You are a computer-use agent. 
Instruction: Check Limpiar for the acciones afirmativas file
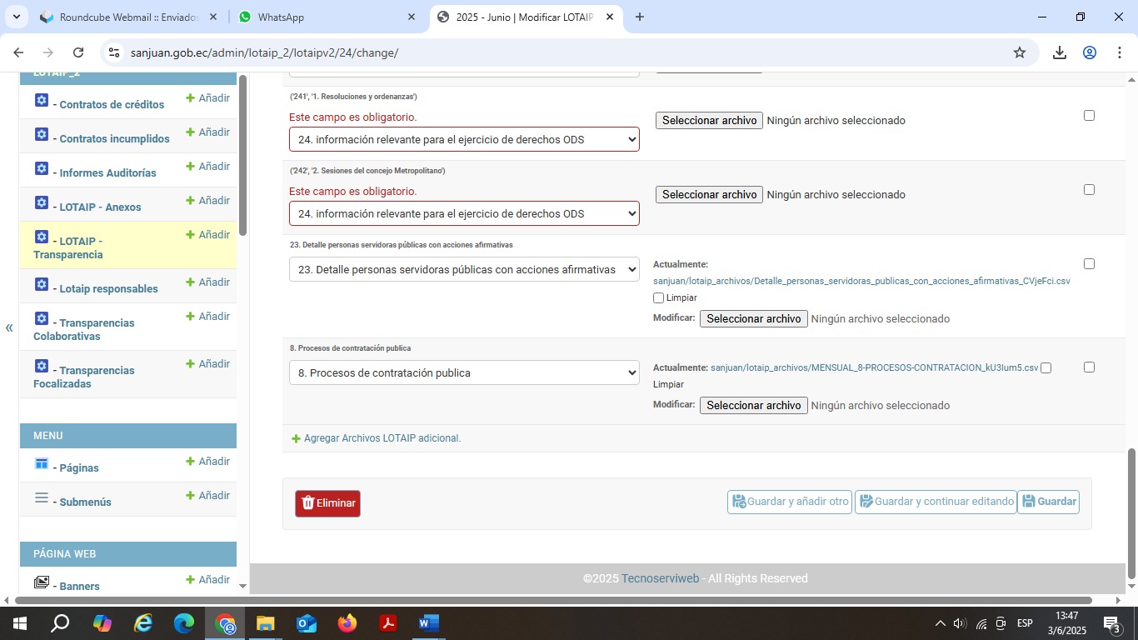click(x=659, y=297)
